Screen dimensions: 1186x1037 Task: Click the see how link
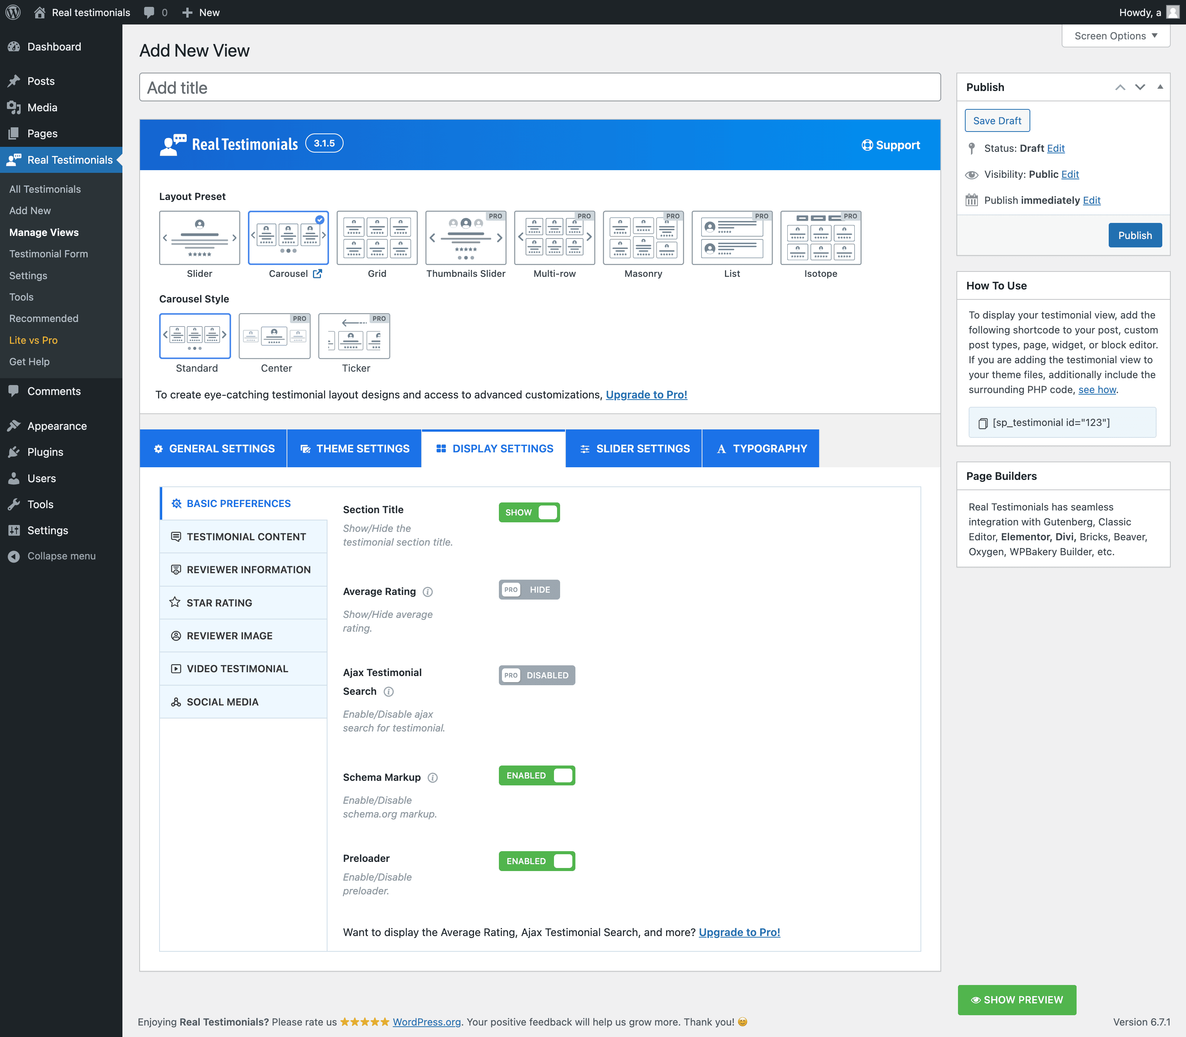click(x=1097, y=390)
